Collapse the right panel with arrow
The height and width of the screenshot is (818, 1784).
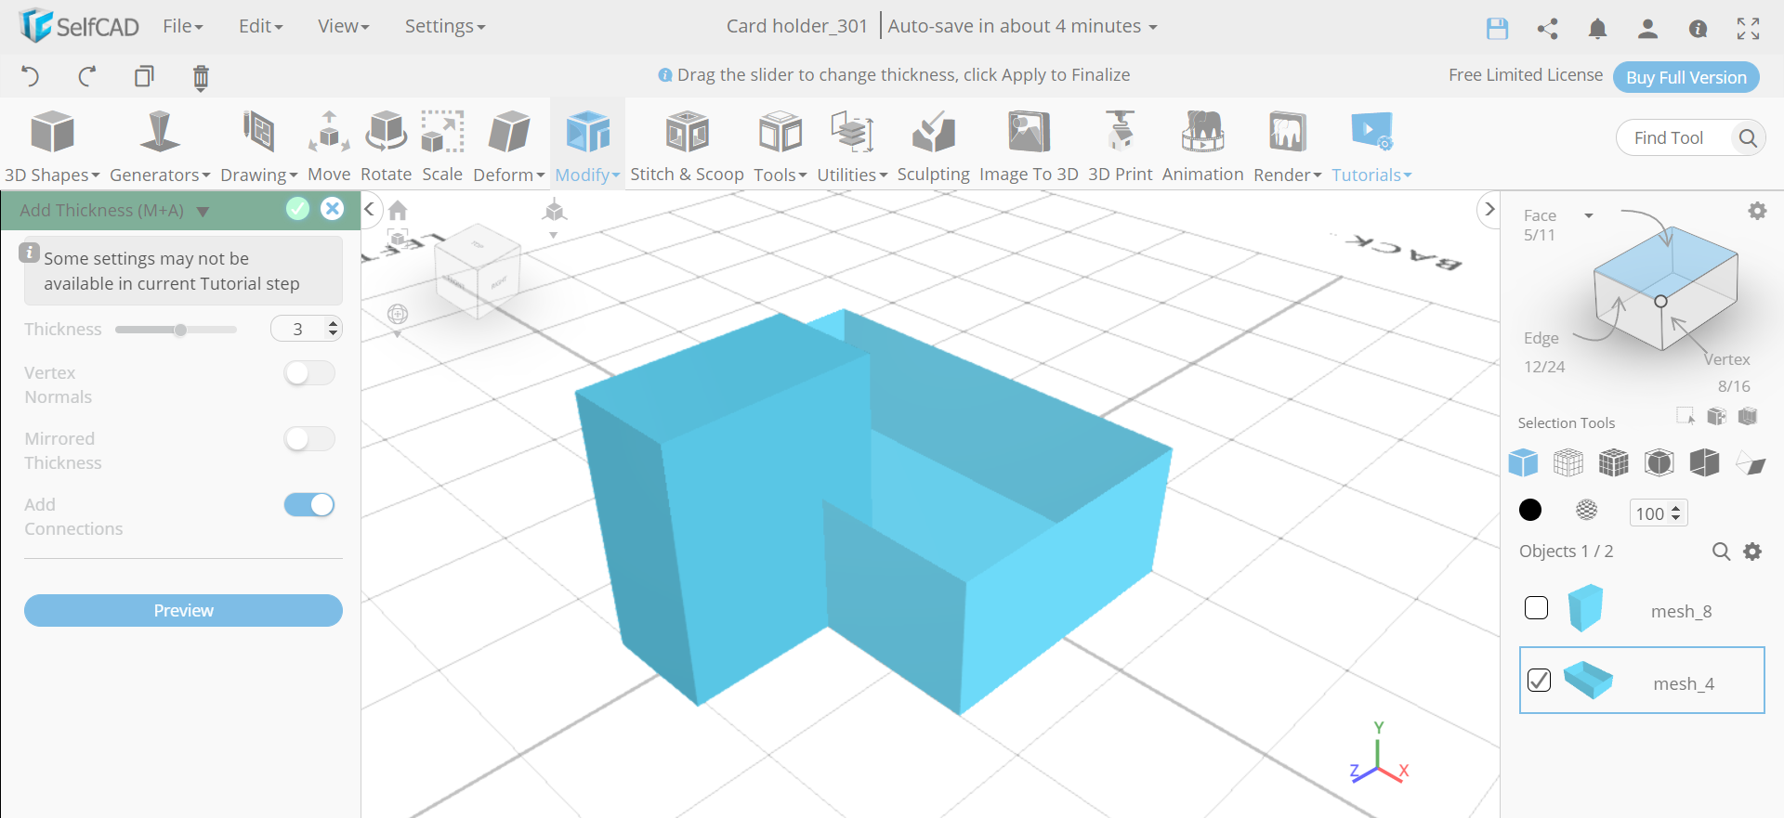1489,210
